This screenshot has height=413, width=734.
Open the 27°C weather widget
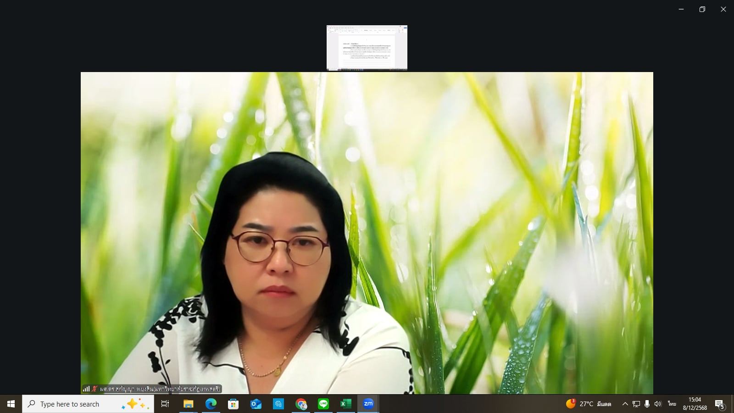tap(589, 404)
